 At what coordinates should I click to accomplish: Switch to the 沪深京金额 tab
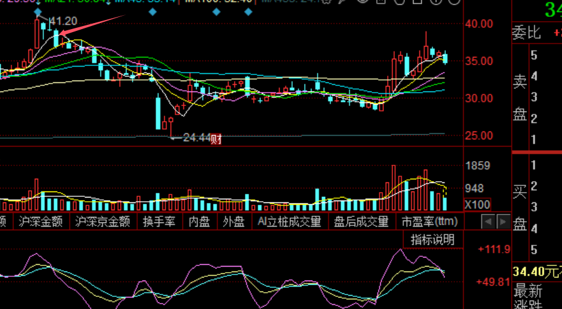click(103, 222)
